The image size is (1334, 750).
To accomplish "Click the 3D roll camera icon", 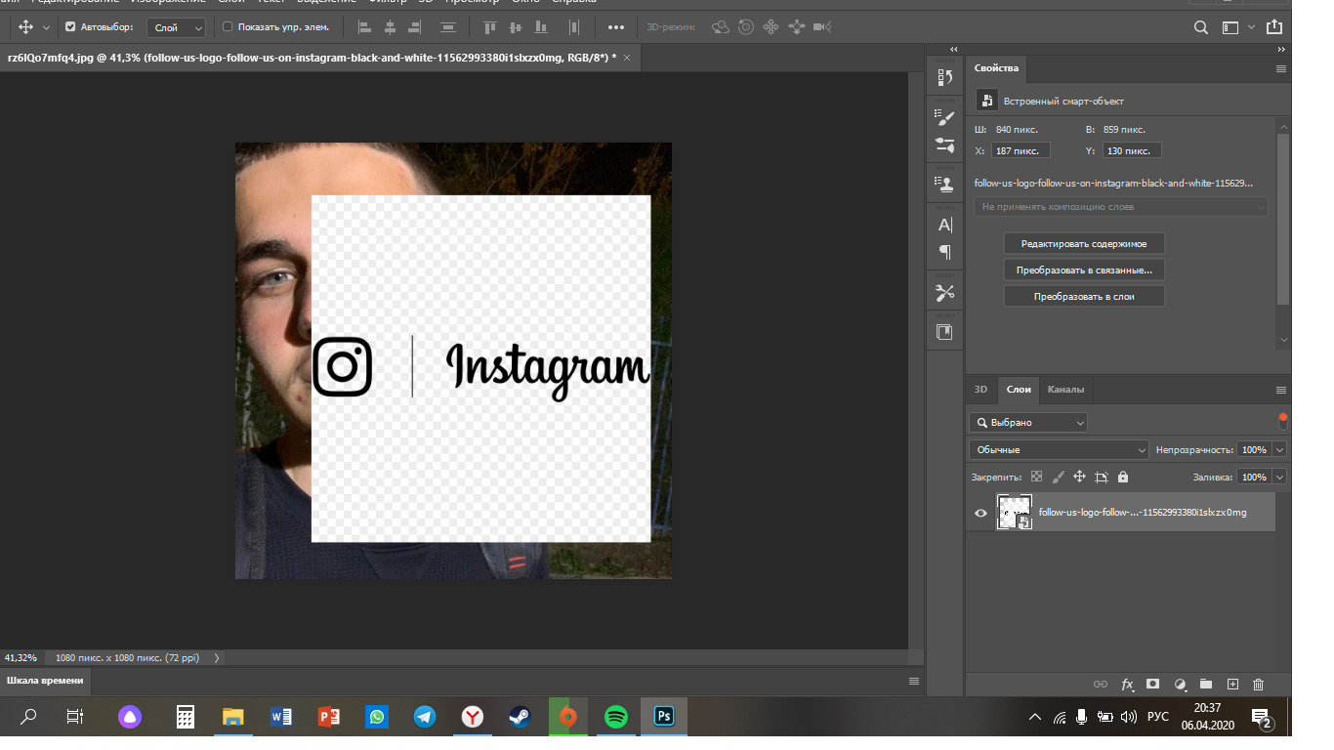I will tap(746, 27).
